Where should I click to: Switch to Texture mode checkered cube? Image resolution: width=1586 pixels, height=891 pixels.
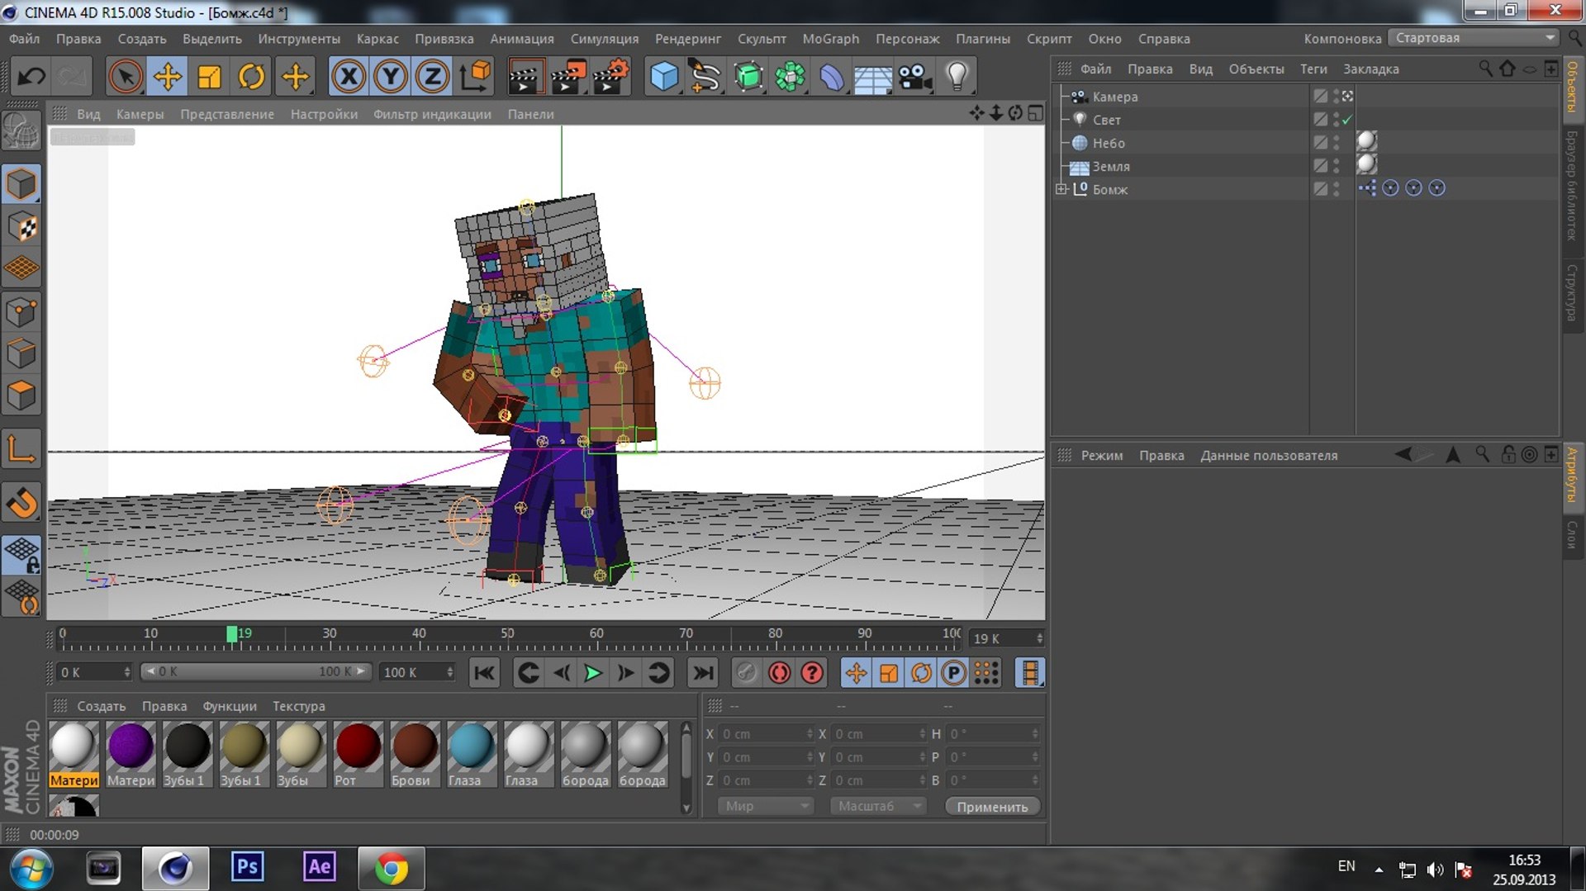[22, 226]
